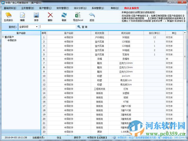Select the 亚克力10mm cell
This screenshot has height=141, width=188.
tap(126, 63)
